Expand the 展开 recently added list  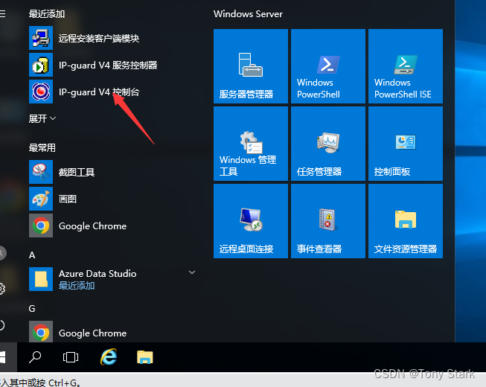coord(42,118)
